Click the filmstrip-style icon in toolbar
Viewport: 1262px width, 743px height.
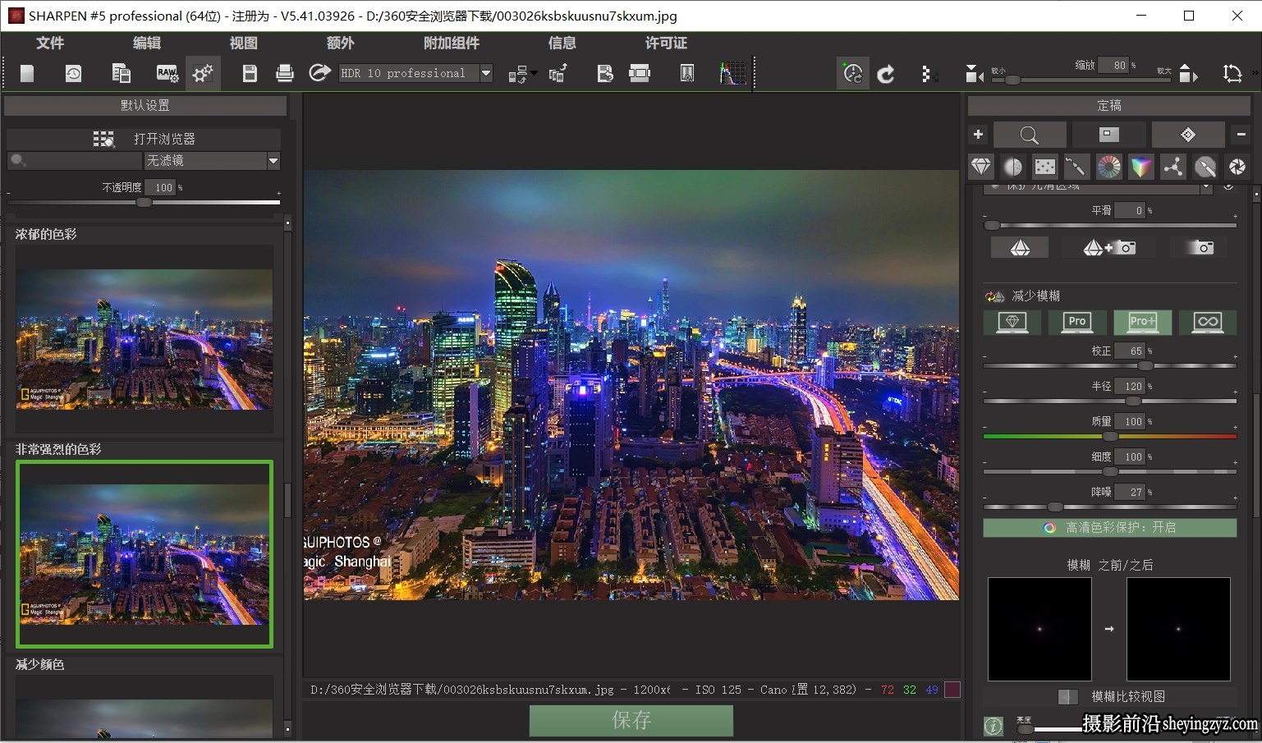tap(640, 74)
